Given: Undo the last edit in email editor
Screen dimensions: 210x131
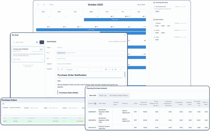Looking at the screenshot, I should 59,69.
